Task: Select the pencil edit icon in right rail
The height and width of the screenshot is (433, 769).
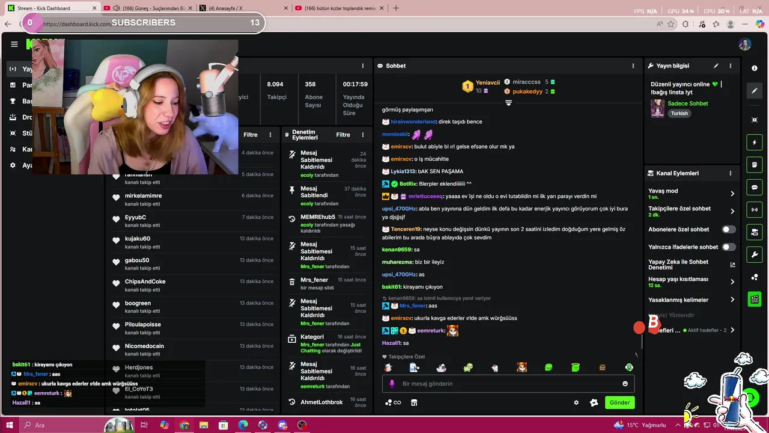Action: 755,91
